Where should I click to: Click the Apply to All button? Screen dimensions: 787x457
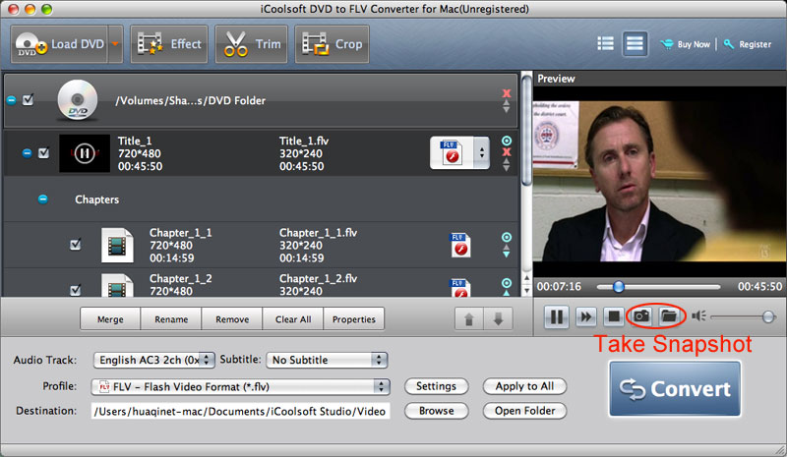point(523,386)
